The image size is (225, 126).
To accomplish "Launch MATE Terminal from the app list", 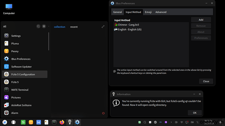I will [x=25, y=90].
